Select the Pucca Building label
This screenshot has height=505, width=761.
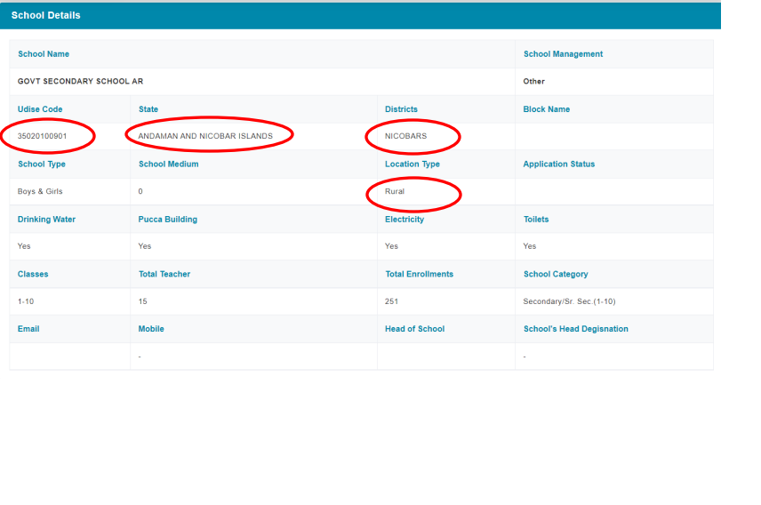167,220
